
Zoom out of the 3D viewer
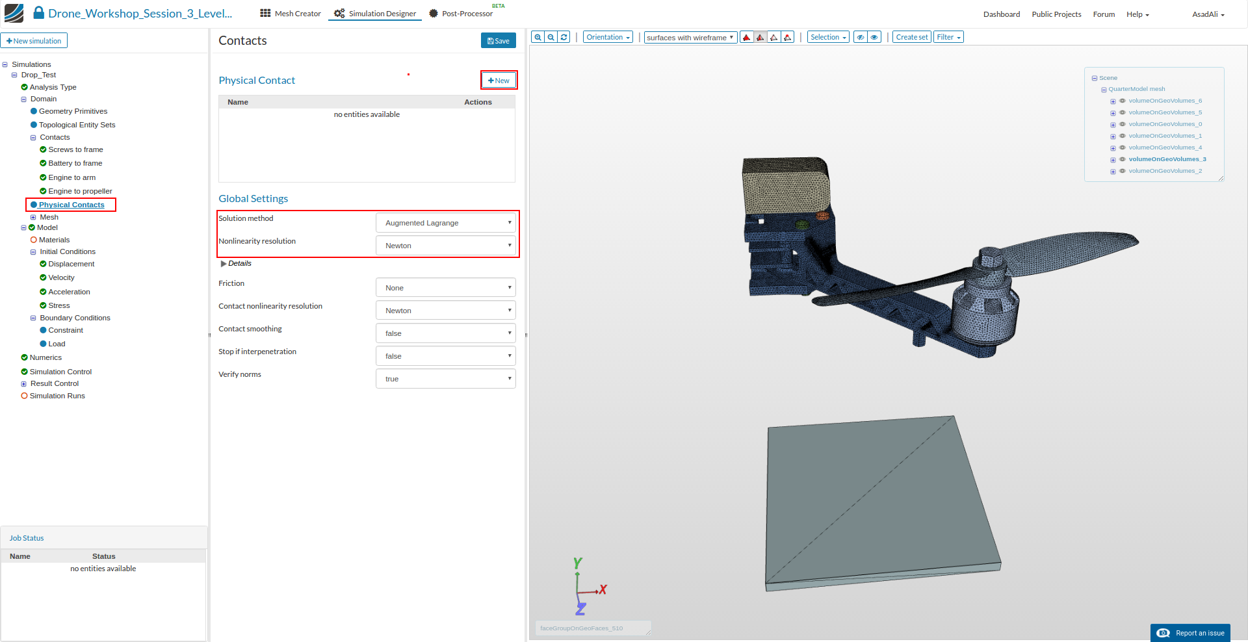pyautogui.click(x=551, y=37)
